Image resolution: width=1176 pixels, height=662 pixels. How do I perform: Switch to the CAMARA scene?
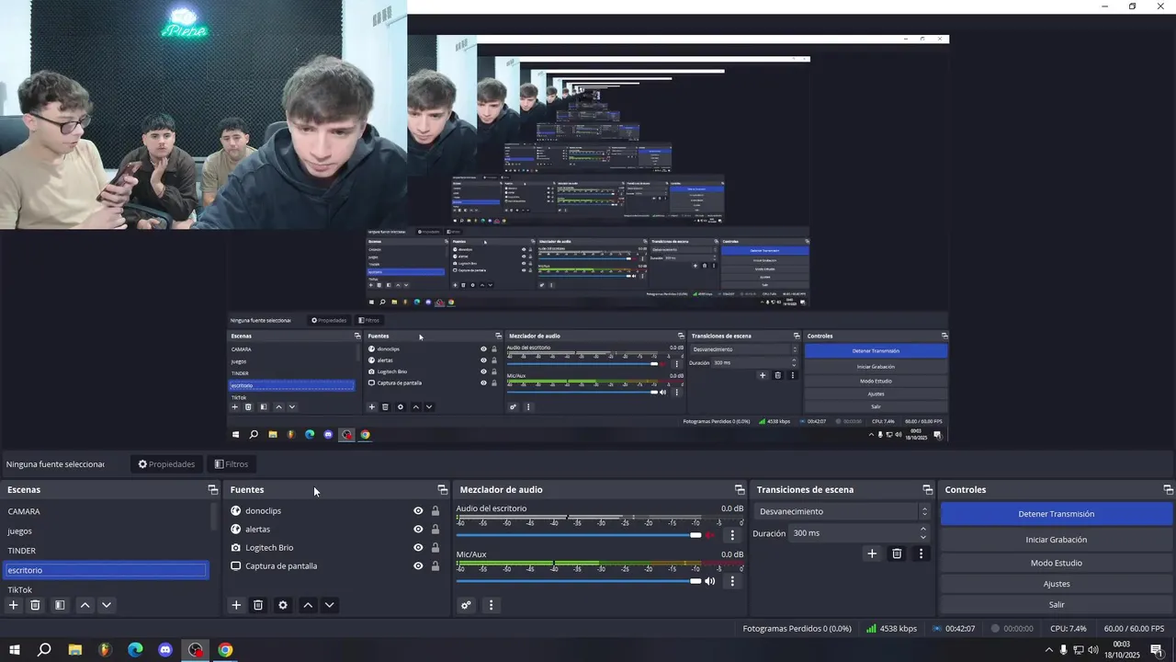pyautogui.click(x=106, y=511)
